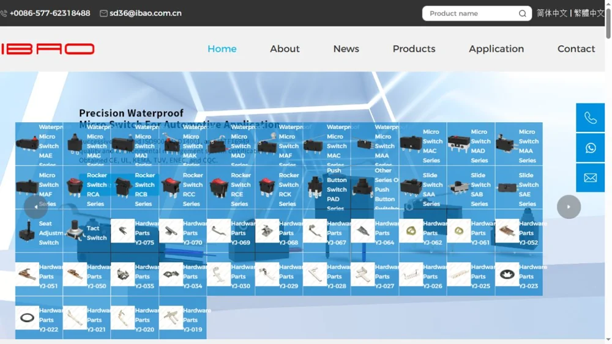612x344 pixels.
Task: Open Hardware Parts YJ-023
Action: click(519, 274)
